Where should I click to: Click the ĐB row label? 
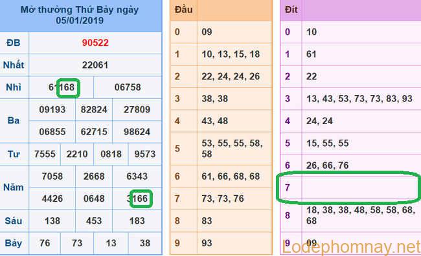coord(14,43)
